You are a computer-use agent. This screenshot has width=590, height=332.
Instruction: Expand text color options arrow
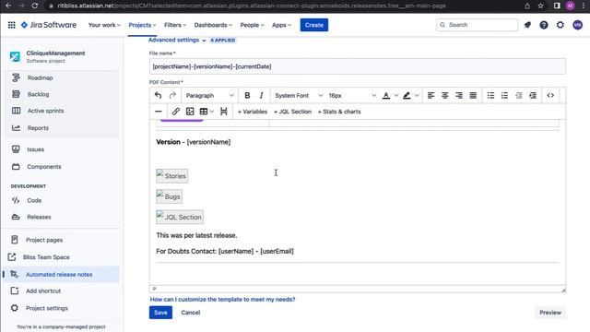pos(396,95)
